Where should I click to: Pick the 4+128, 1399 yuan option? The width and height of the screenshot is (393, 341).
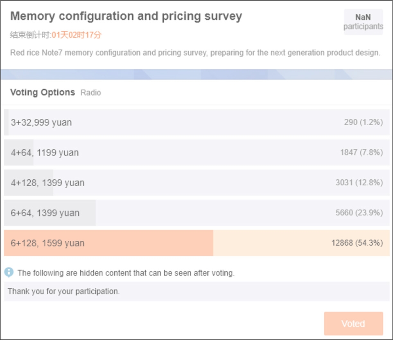pyautogui.click(x=197, y=183)
